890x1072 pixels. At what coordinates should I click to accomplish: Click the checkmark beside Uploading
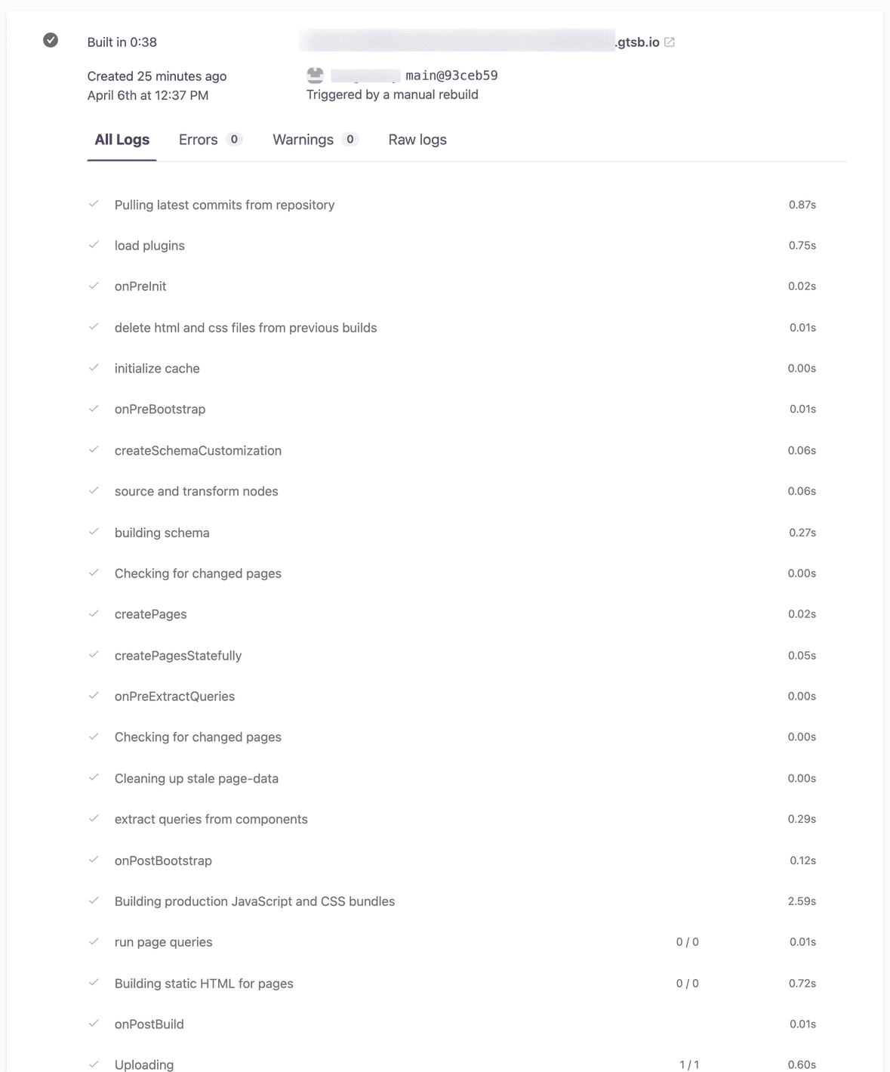(x=94, y=1064)
